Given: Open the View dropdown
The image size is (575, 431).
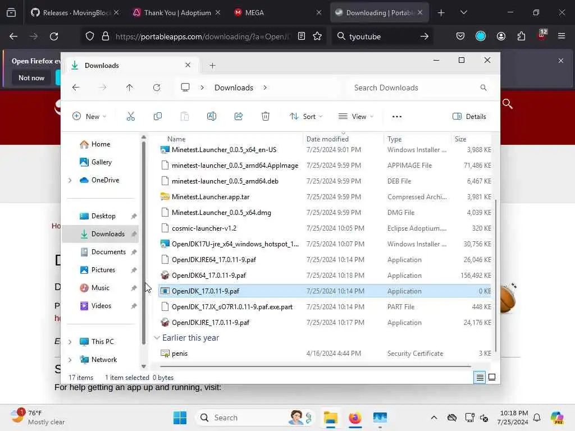Looking at the screenshot, I should coord(355,117).
